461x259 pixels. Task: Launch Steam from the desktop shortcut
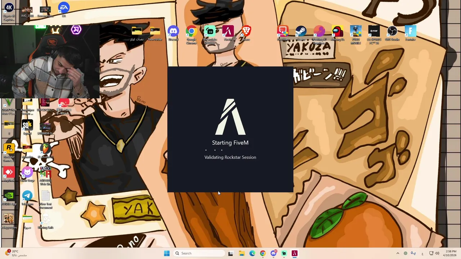click(301, 33)
